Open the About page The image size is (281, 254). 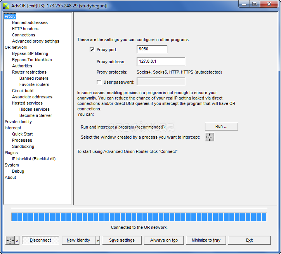pos(10,177)
